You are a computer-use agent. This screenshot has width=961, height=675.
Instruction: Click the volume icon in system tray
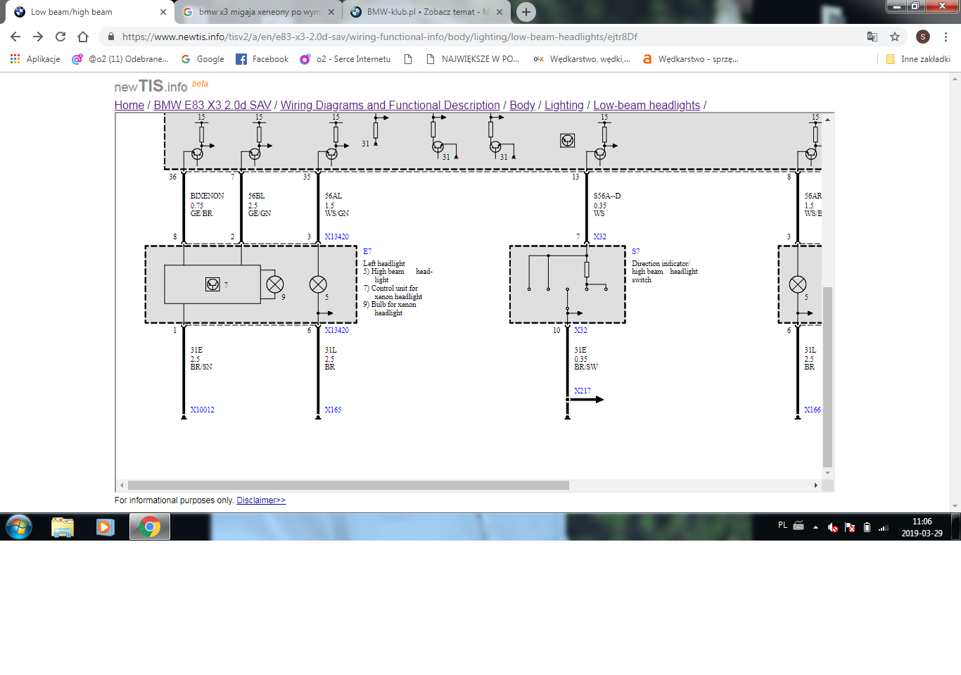pyautogui.click(x=832, y=527)
